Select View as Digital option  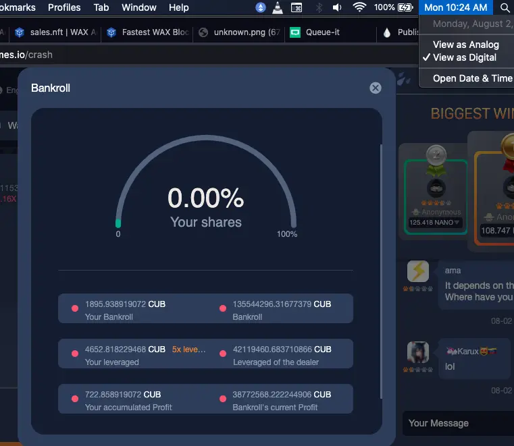tap(465, 57)
